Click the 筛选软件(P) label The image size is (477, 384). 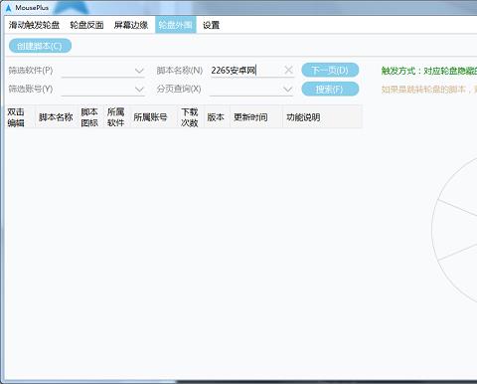[31, 71]
